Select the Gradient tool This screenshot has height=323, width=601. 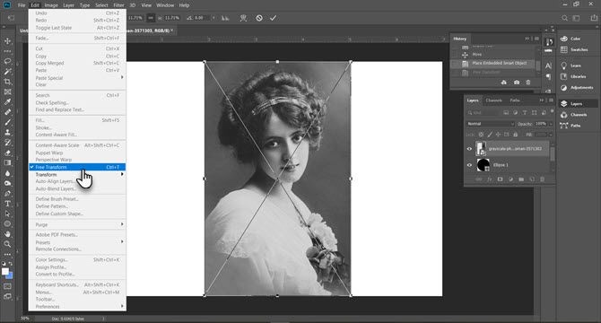7,162
